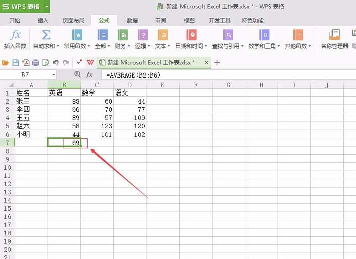Viewport: 356px width, 259px height.
Task: Select cell B1 with 英语
Action: [x=64, y=93]
